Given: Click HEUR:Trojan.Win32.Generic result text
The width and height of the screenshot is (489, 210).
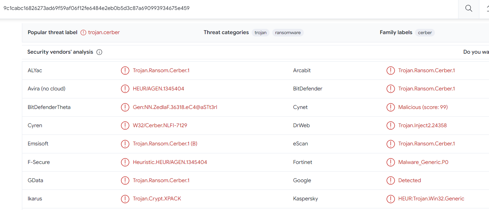Looking at the screenshot, I should click(431, 199).
